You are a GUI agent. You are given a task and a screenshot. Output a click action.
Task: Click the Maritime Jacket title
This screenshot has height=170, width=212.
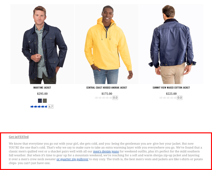point(42,88)
